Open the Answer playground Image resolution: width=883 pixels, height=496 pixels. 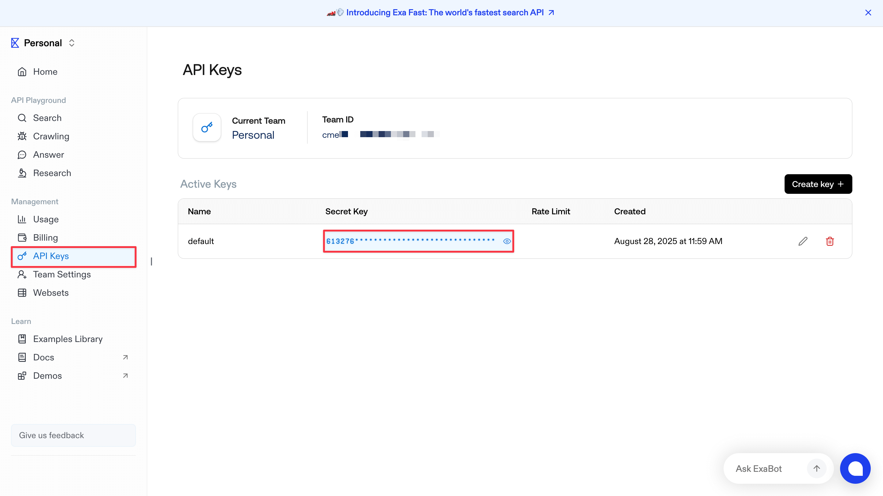click(48, 154)
